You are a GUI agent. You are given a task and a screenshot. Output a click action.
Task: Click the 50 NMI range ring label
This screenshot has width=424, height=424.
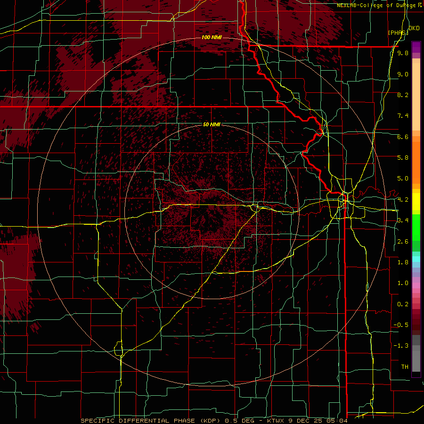pyautogui.click(x=212, y=124)
